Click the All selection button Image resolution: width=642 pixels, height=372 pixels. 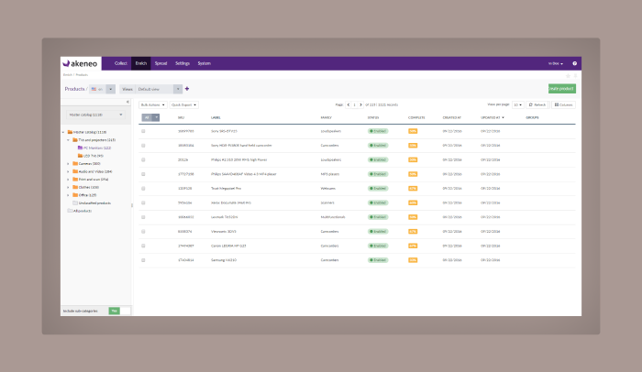[x=147, y=117]
